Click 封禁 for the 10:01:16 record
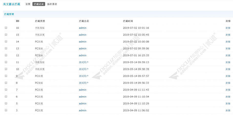 [228, 28]
